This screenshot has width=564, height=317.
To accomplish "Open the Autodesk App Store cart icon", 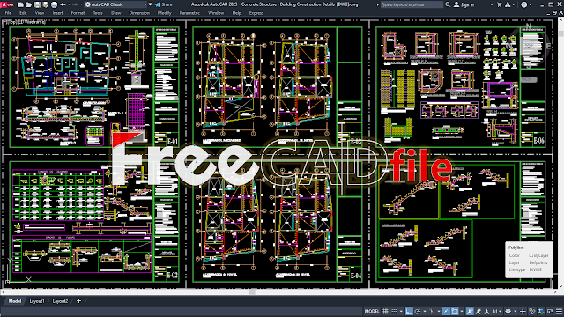I will click(x=500, y=4).
